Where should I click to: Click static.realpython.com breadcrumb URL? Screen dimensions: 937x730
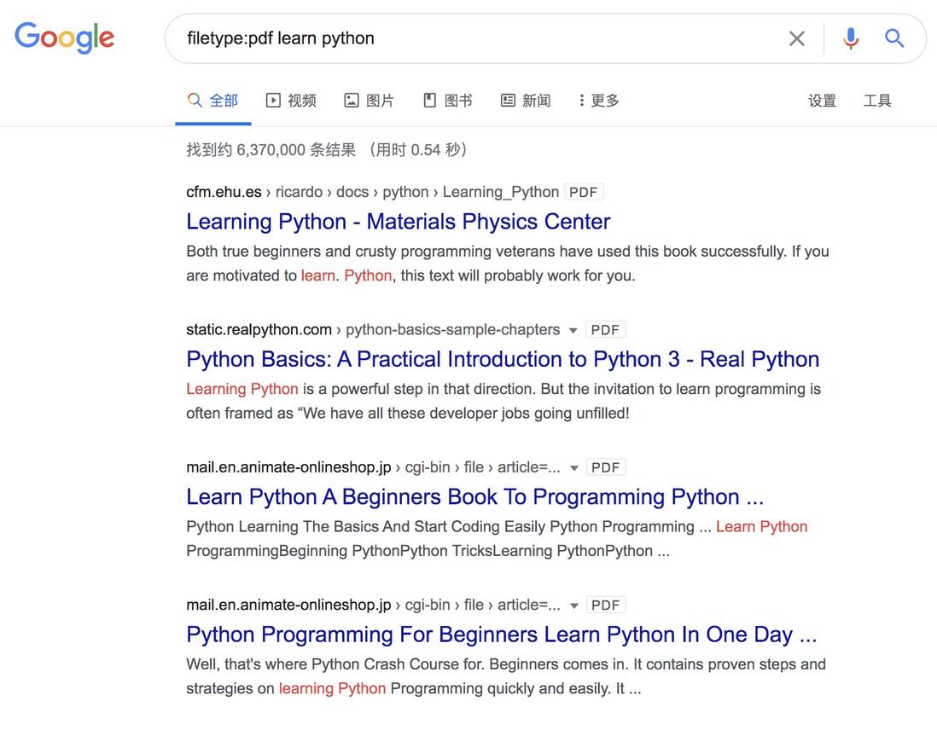coord(373,330)
